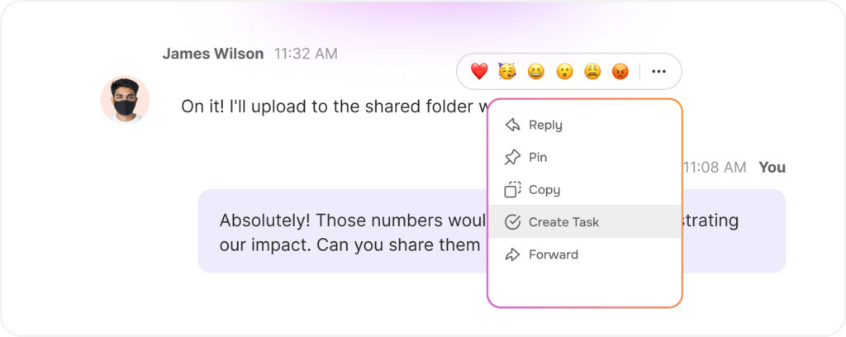Select Forward in the message menu

coord(554,254)
